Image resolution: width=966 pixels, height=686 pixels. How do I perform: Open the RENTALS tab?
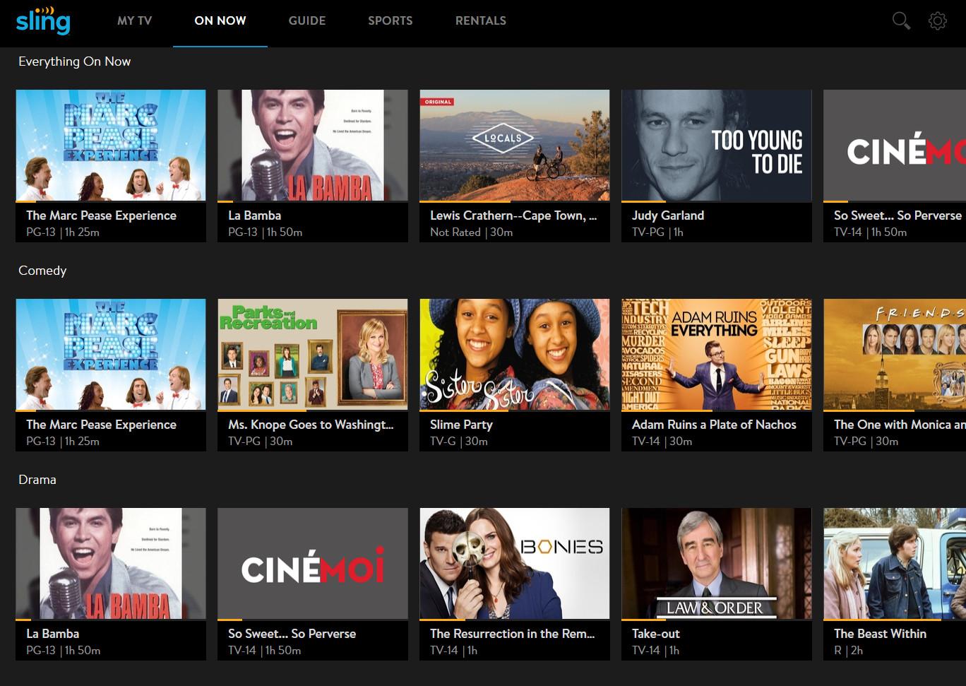[x=481, y=20]
